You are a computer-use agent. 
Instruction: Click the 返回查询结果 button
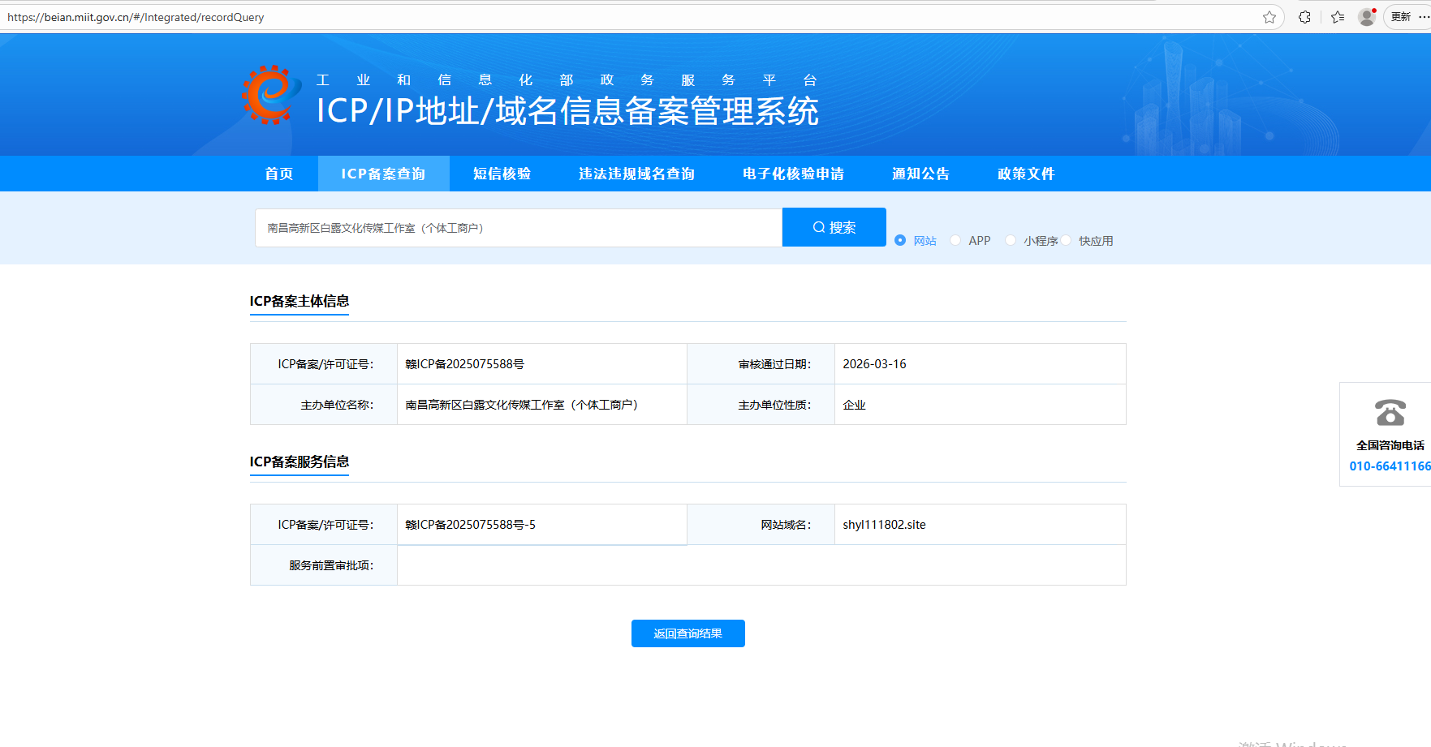coord(688,633)
